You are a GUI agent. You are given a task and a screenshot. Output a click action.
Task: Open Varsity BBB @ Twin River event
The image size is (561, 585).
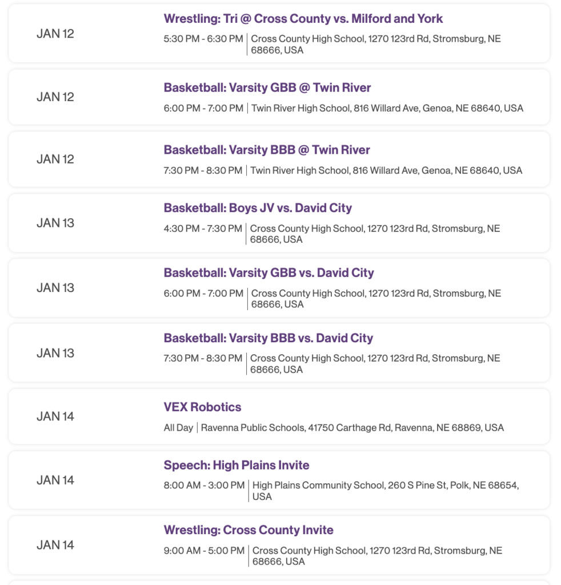pos(267,150)
